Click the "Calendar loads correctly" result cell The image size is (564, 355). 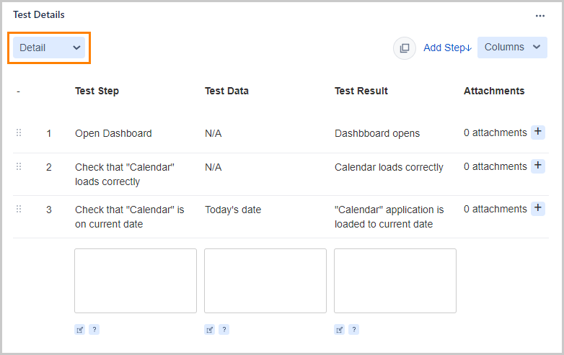tap(389, 167)
